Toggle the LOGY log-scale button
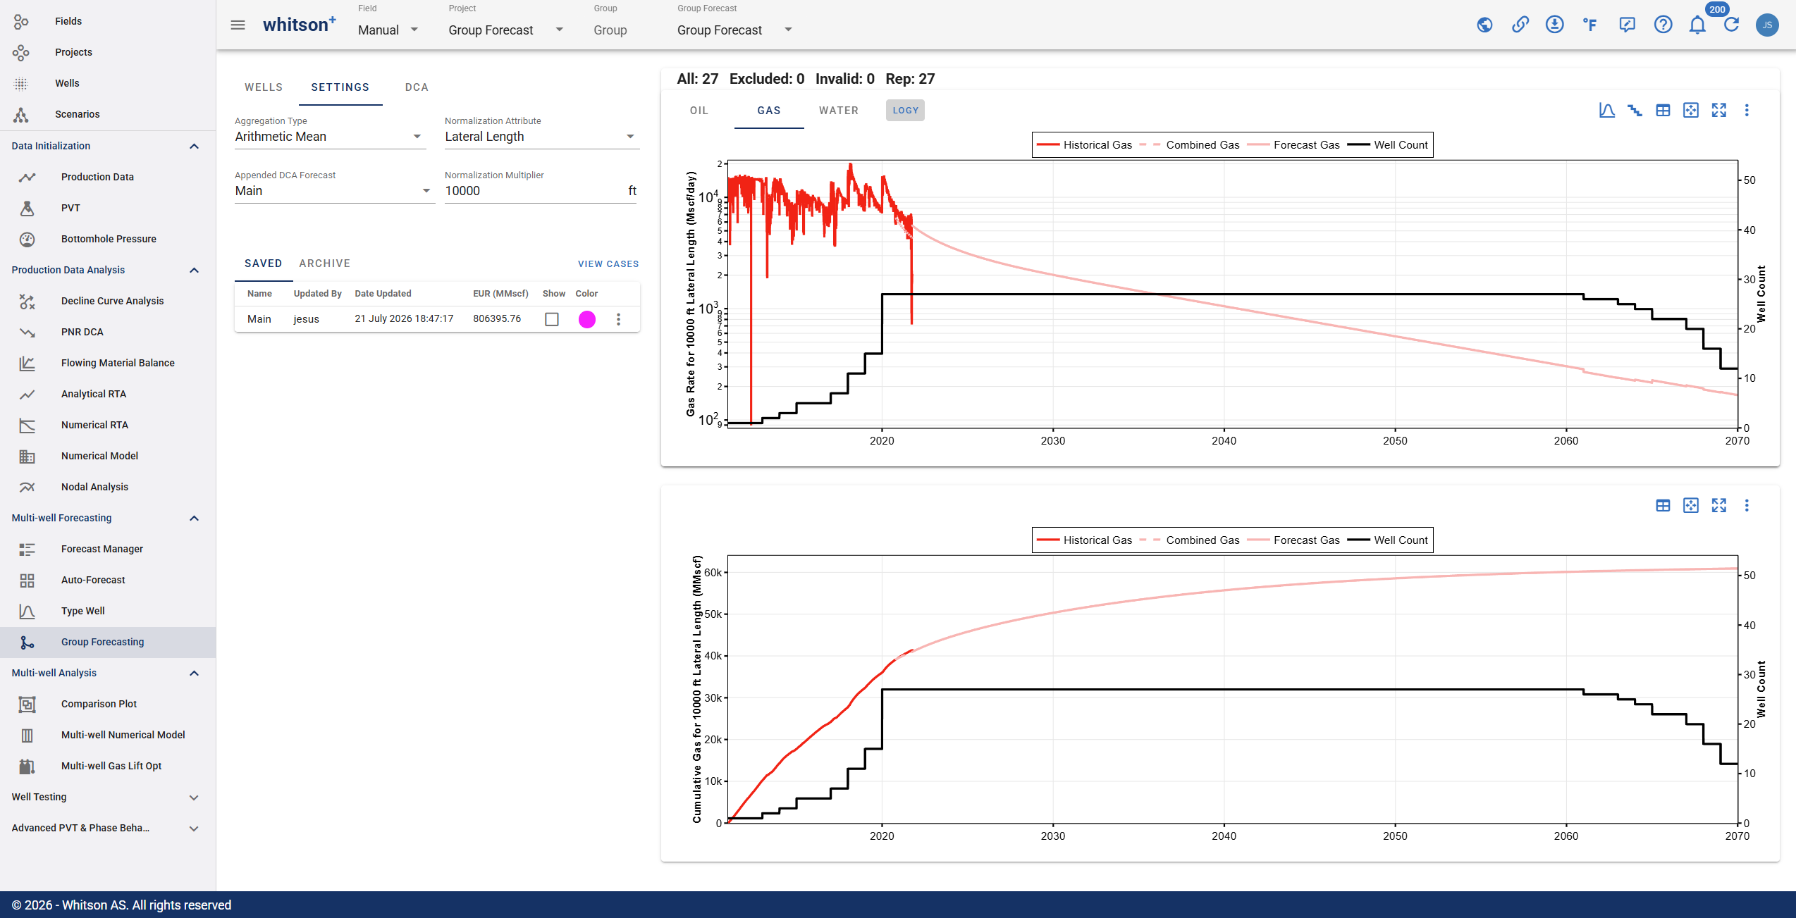 [x=905, y=111]
